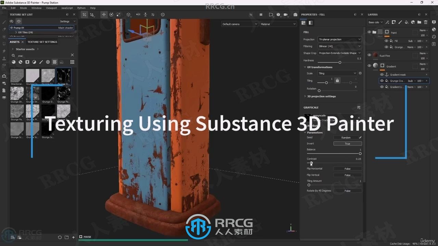438x246 pixels.
Task: Expand 3D projection settings section
Action: coord(305,96)
